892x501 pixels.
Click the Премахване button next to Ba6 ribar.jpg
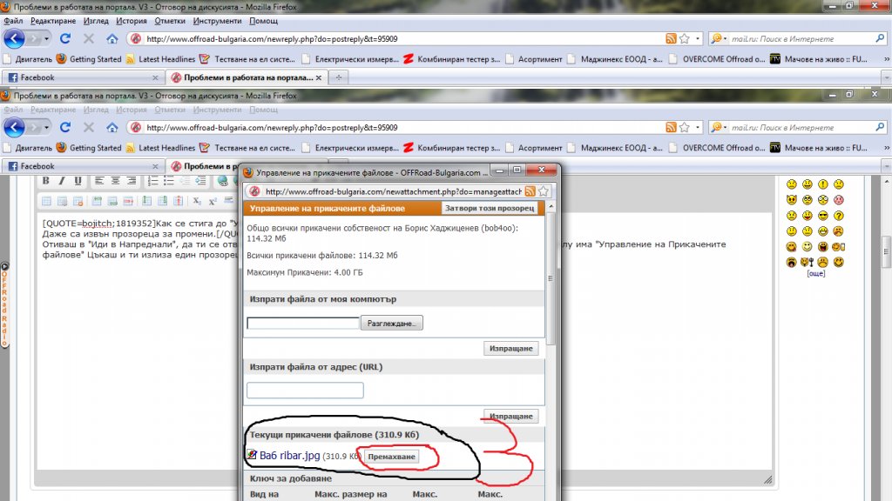click(x=391, y=457)
